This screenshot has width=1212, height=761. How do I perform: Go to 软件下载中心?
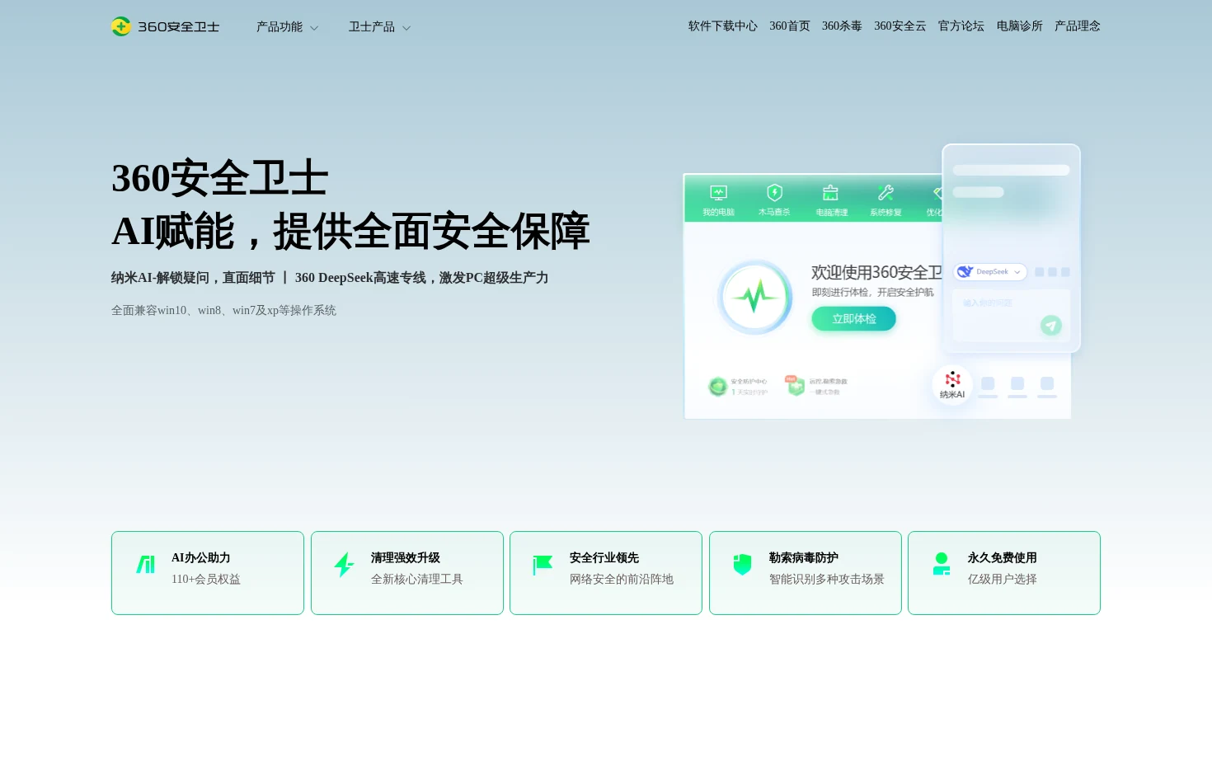tap(723, 26)
